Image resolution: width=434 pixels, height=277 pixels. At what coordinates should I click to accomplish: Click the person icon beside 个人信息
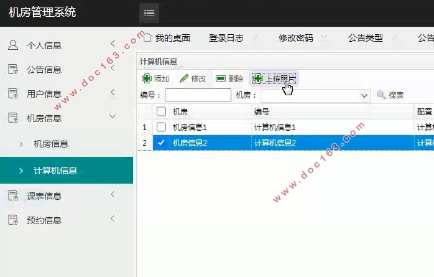coord(13,45)
